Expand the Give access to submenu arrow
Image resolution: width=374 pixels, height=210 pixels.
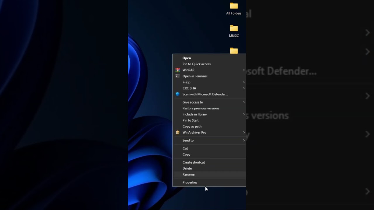tap(244, 102)
